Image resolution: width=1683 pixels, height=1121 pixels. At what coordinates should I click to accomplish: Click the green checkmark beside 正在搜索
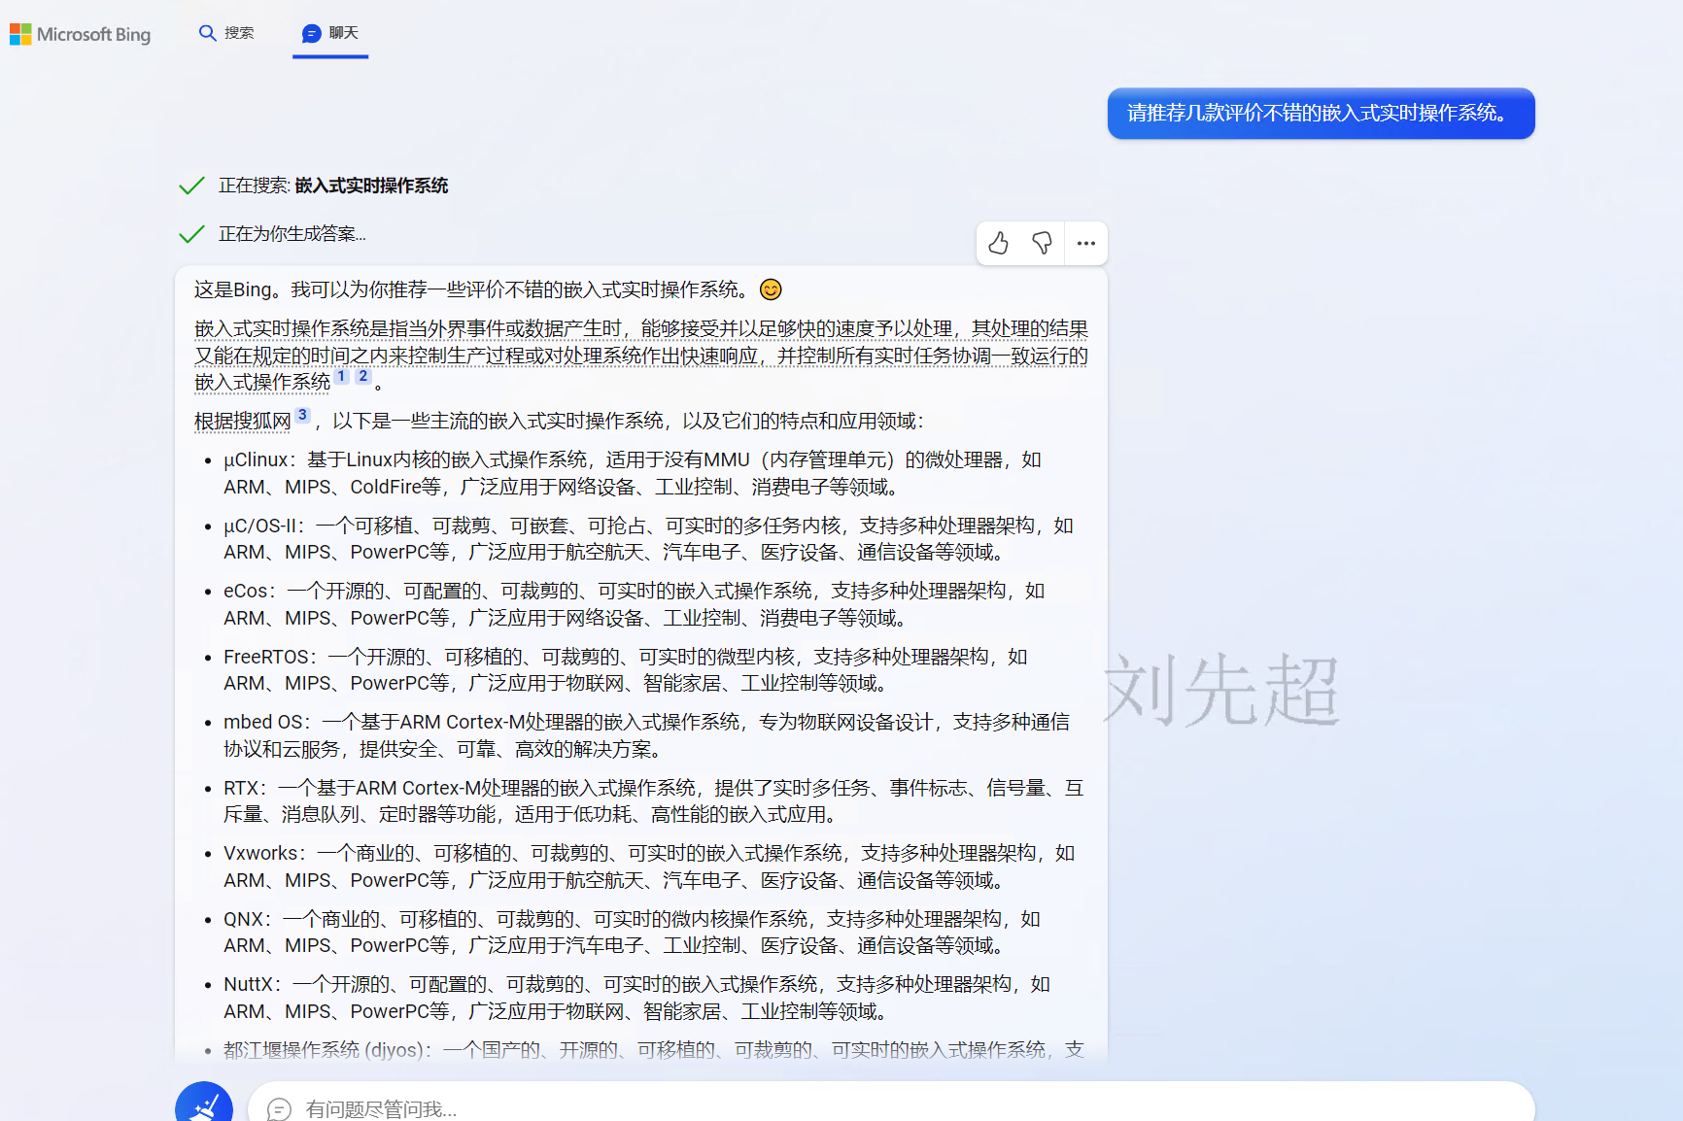(x=192, y=186)
